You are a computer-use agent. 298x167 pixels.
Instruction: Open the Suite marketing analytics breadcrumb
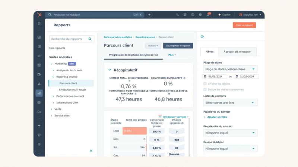tap(118, 37)
